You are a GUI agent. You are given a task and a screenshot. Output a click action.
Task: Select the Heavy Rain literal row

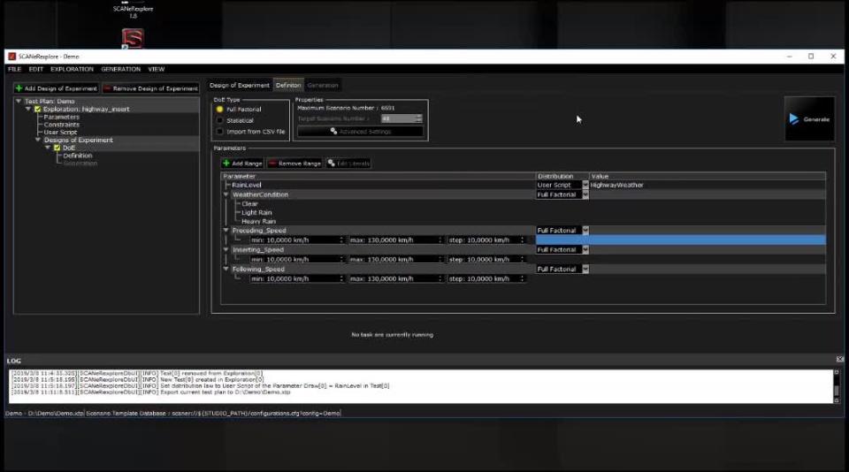[258, 221]
